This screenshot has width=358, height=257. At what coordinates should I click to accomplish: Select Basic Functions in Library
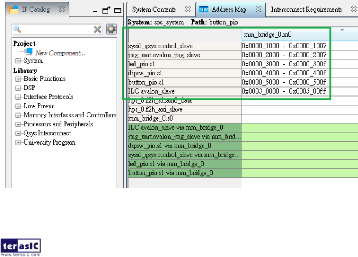click(x=44, y=79)
